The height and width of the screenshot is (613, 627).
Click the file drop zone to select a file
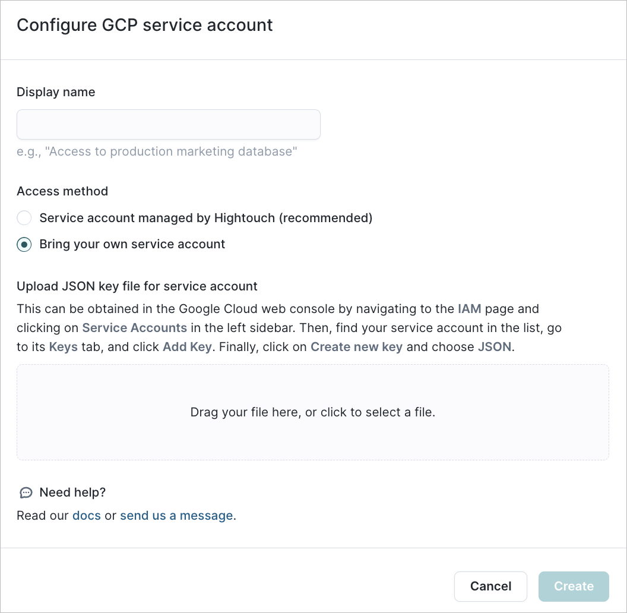pos(313,412)
